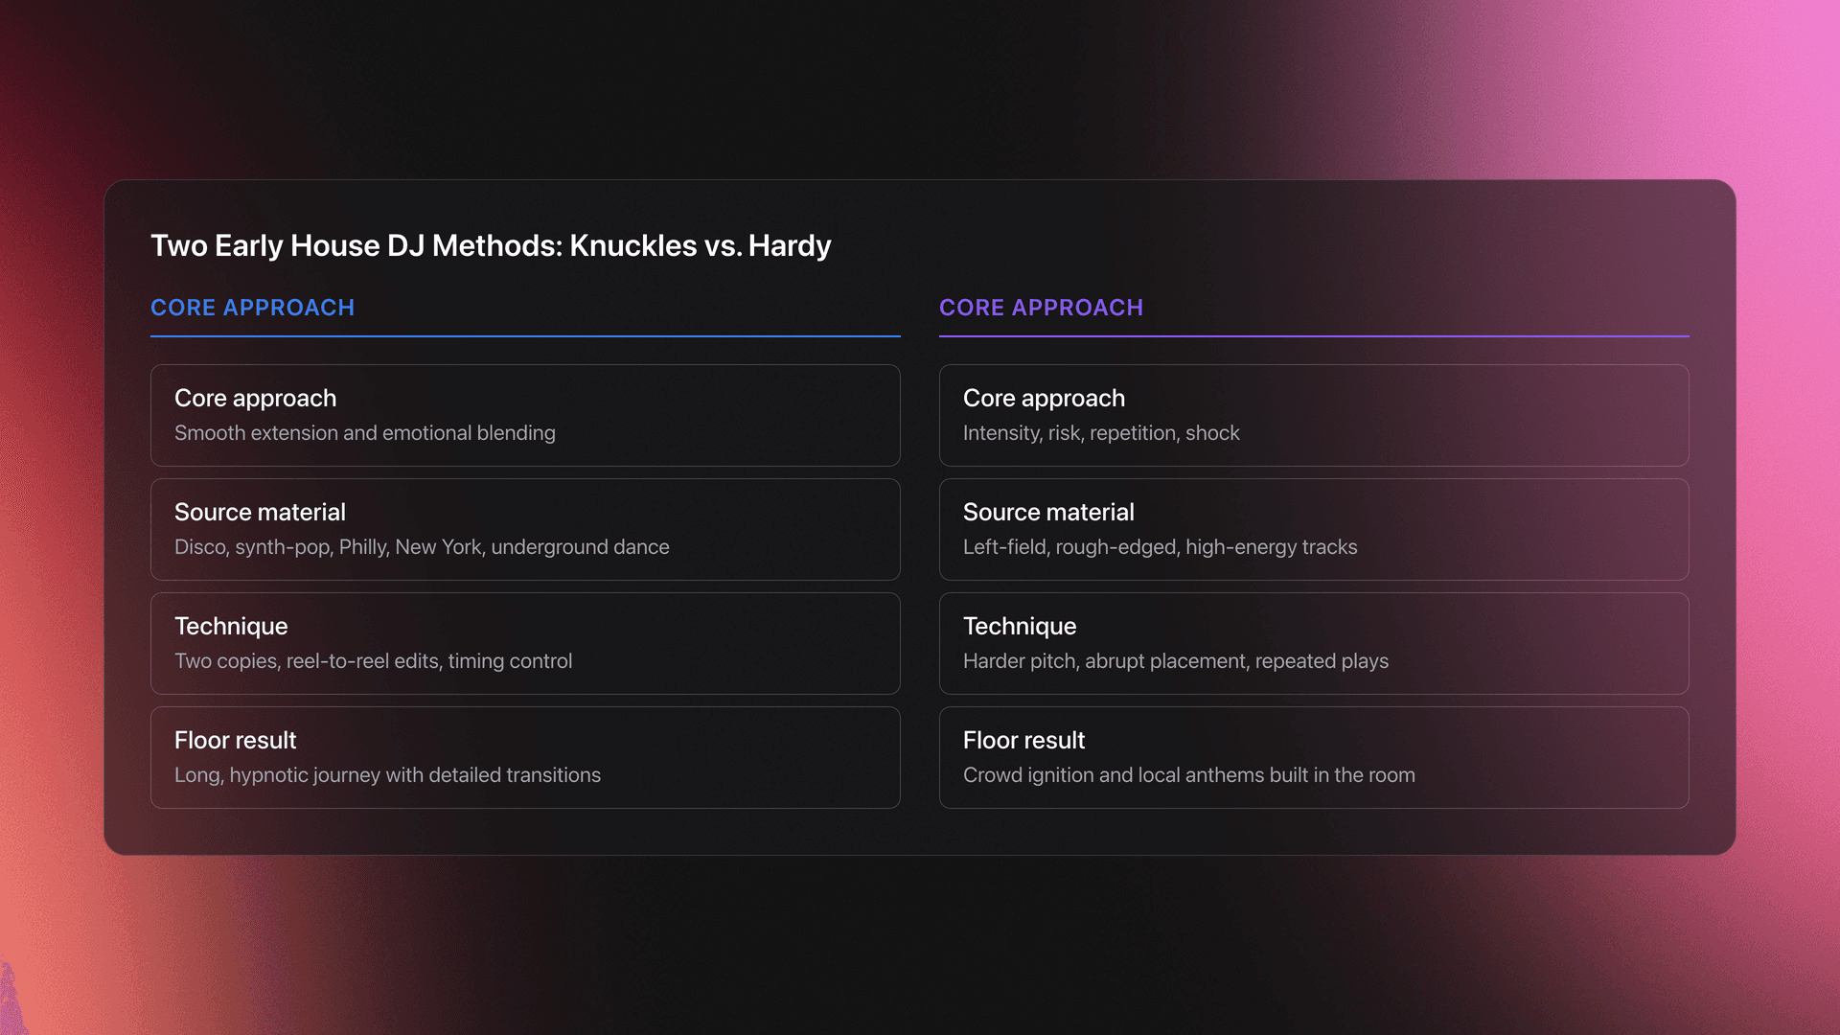Screen dimensions: 1840x1035
Task: Open the Knuckles Core approach card
Action: [x=525, y=415]
